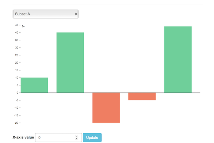This screenshot has height=143, width=214.
Task: Click the Y axis label
Action: click(23, 26)
